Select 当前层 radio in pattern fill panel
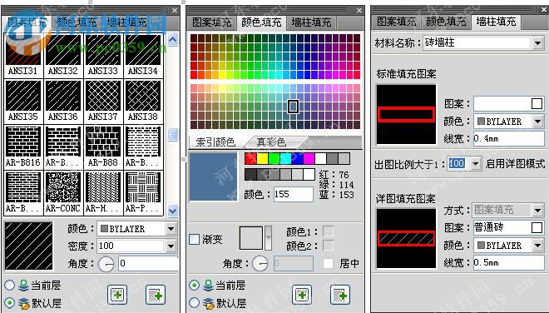This screenshot has height=313, width=549. pyautogui.click(x=9, y=285)
